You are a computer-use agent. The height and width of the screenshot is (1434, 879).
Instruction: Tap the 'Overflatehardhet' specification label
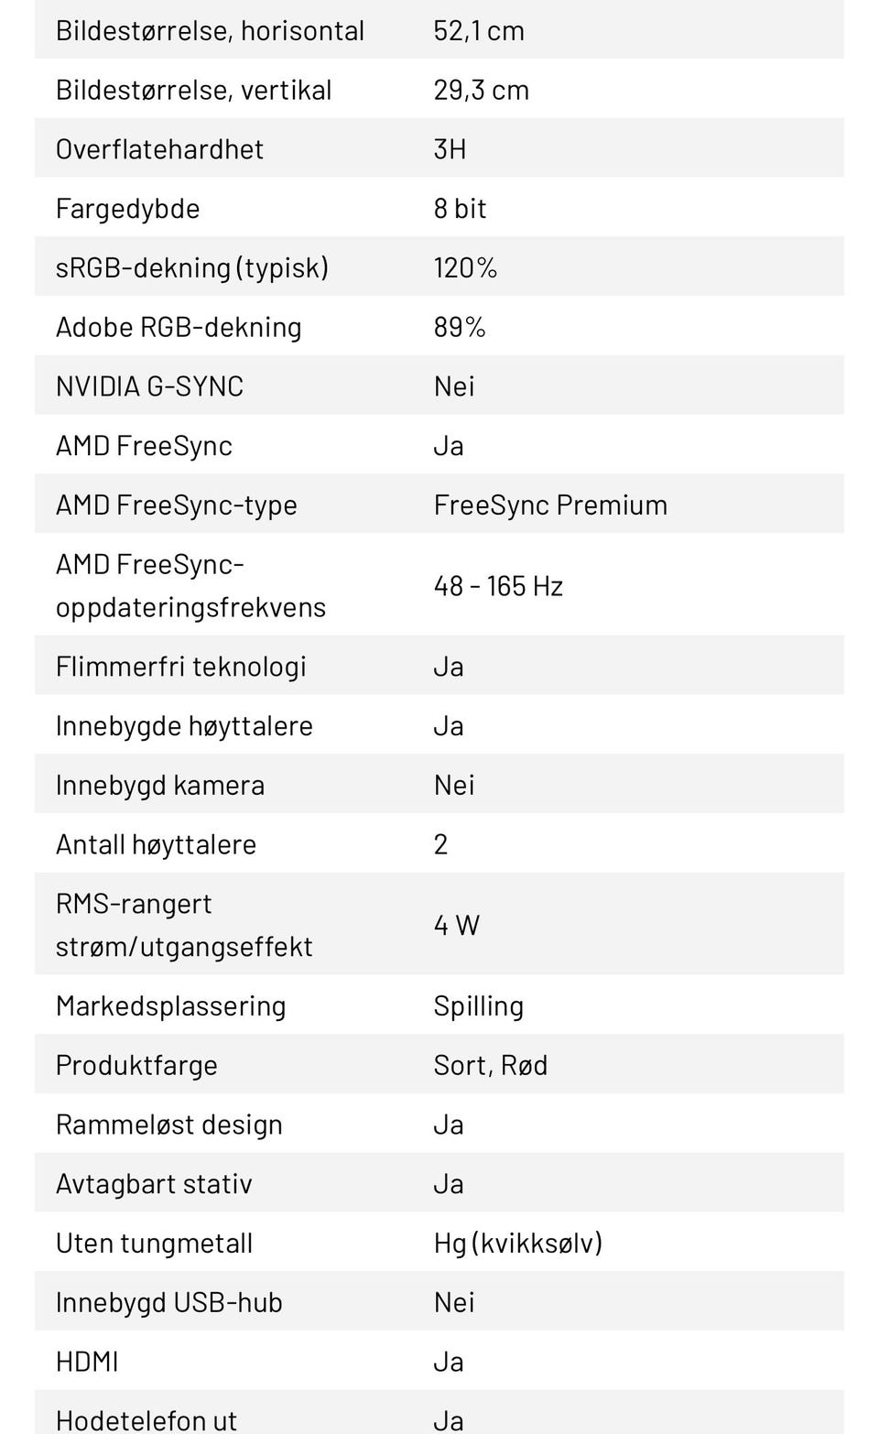pyautogui.click(x=159, y=149)
